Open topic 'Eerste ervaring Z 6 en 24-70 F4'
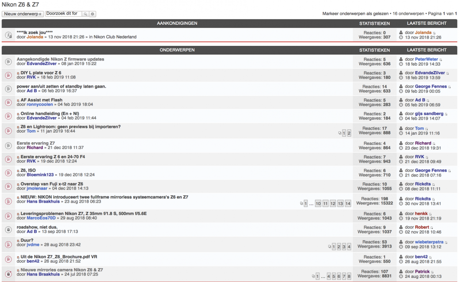The width and height of the screenshot is (459, 282). [x=53, y=157]
